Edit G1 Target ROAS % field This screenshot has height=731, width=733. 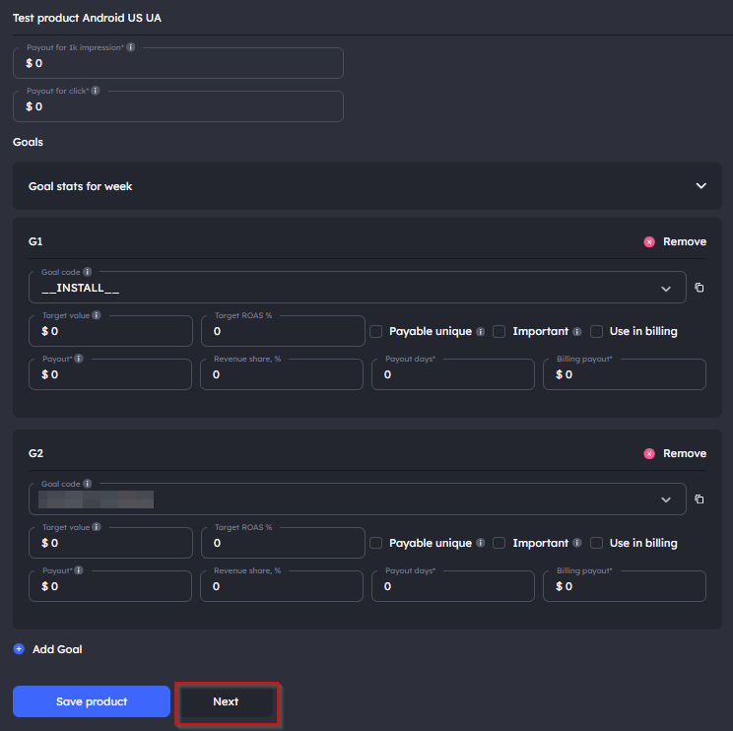[283, 331]
